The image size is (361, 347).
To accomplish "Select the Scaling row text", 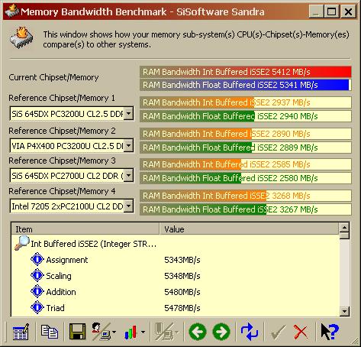I will point(59,276).
